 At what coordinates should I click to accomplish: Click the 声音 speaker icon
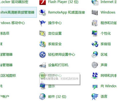coord(95,65)
